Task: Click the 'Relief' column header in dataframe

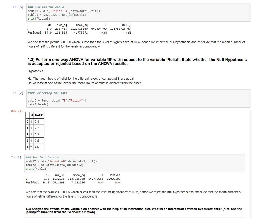Action: click(x=39, y=115)
